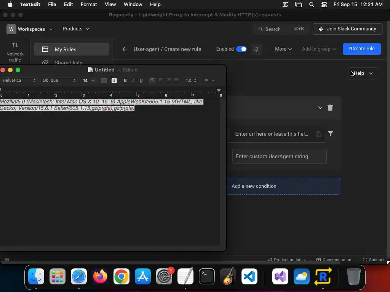Image resolution: width=390 pixels, height=292 pixels.
Task: Open the font size 14 dropdown arrow
Action: (x=93, y=81)
